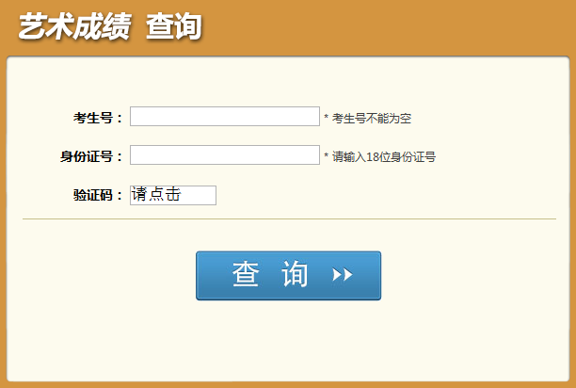Click the asterisk before 请输入18位身份证号
Viewport: 576px width, 388px height.
click(326, 155)
